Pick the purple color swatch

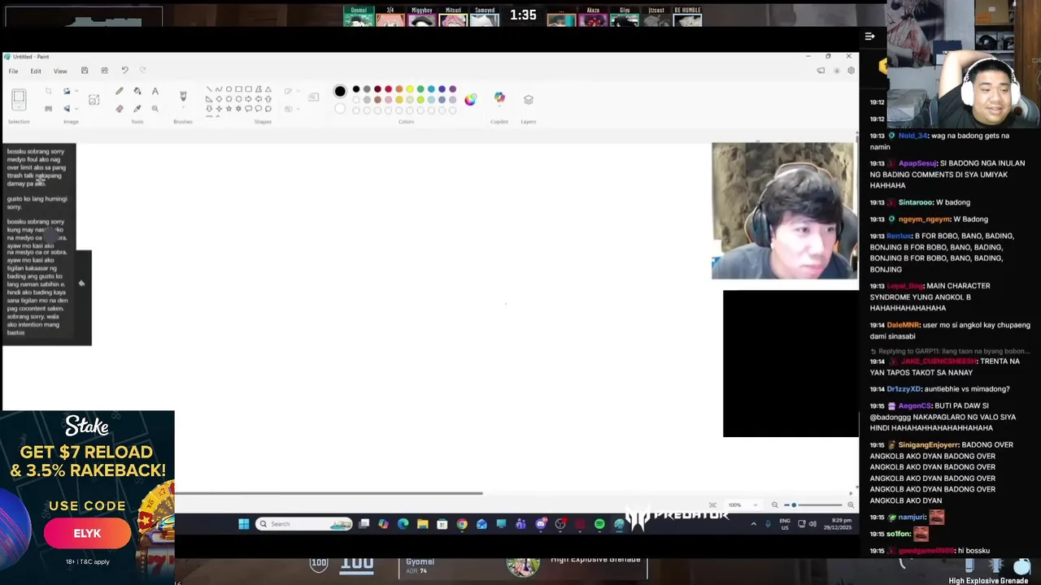click(452, 89)
